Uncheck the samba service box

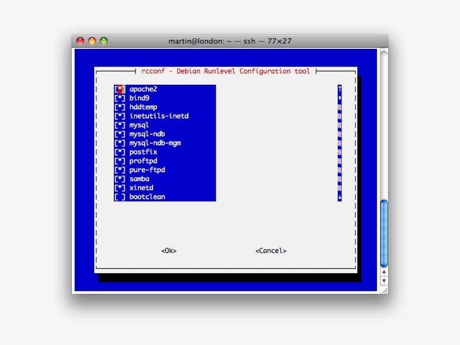[119, 179]
